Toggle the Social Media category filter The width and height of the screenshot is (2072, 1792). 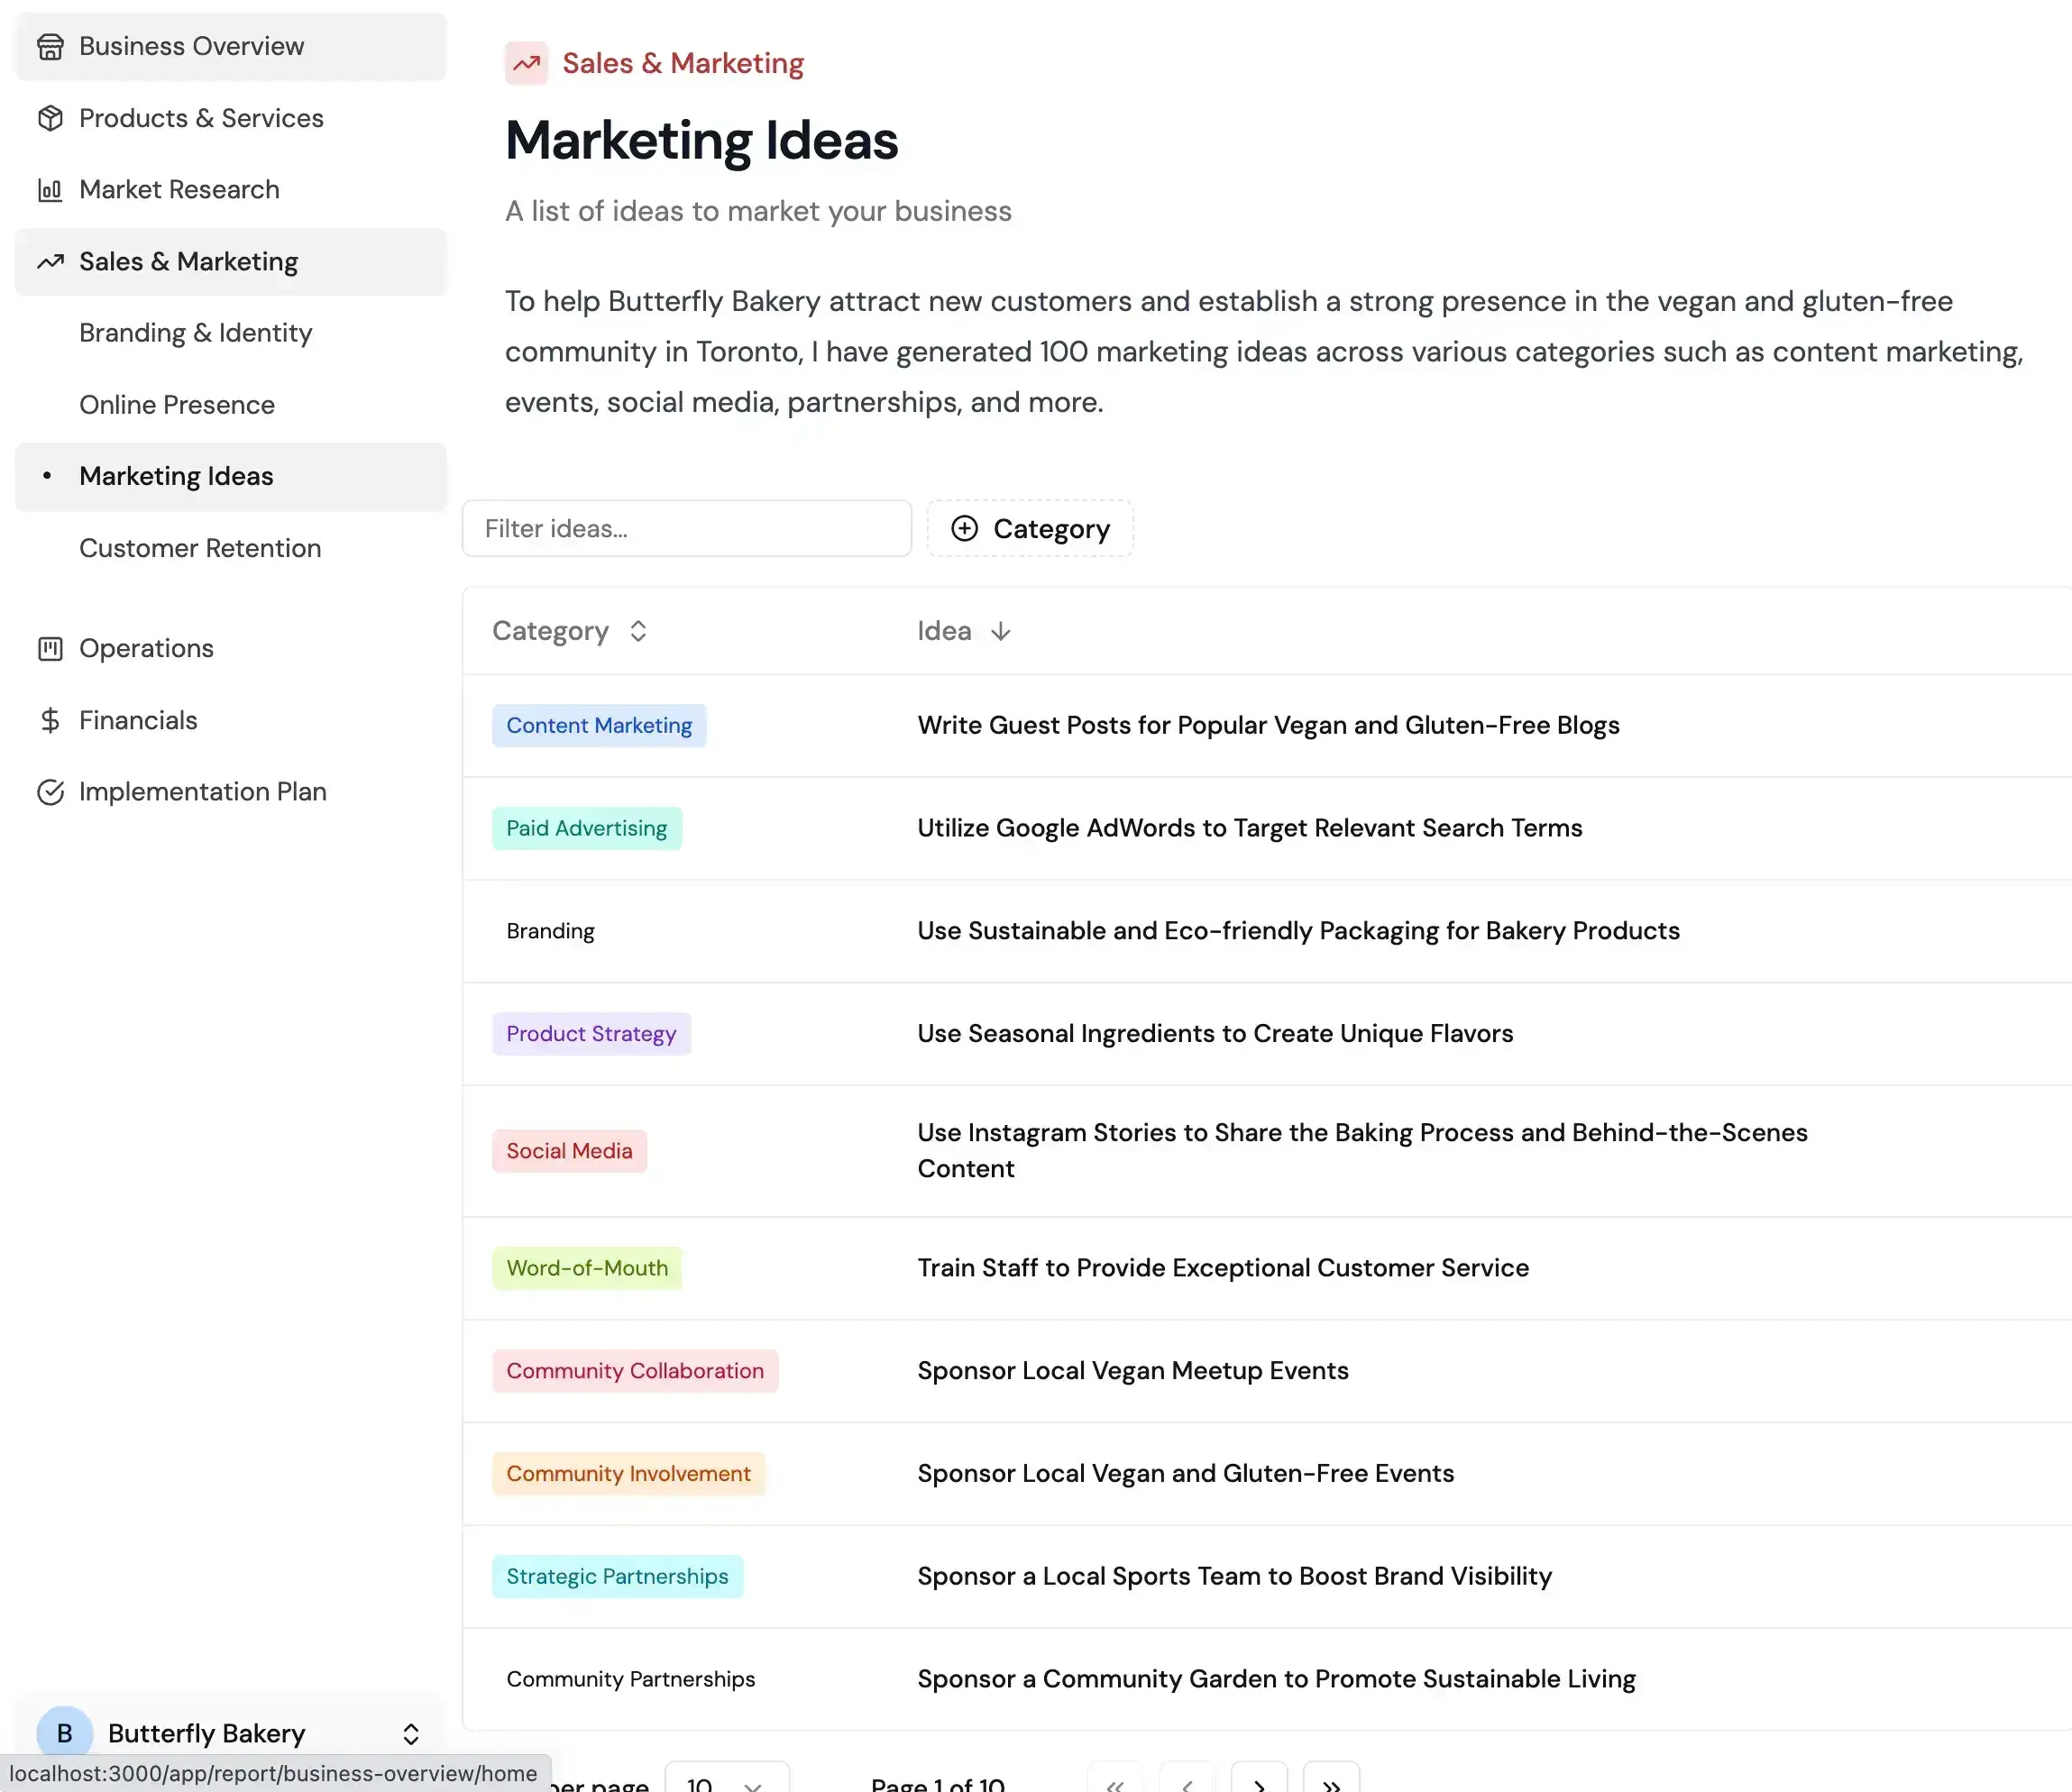(x=569, y=1150)
